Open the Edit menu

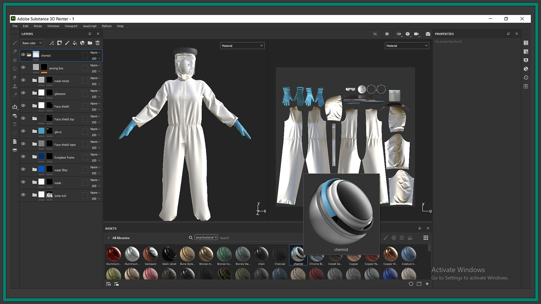(26, 26)
